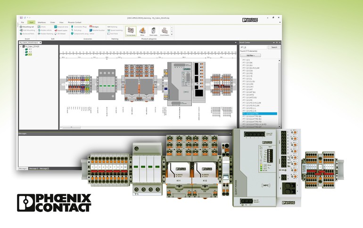Choose Terminal blocks product category
Image resolution: width=363 pixels, height=228 pixels.
click(131, 31)
